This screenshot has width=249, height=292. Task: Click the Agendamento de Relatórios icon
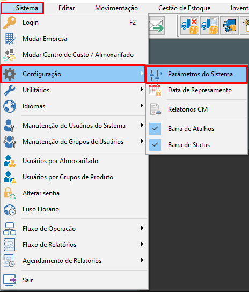9,261
